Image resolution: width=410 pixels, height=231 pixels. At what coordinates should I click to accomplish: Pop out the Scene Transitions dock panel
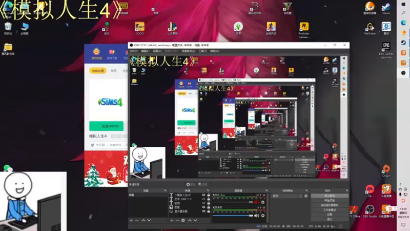click(306, 190)
